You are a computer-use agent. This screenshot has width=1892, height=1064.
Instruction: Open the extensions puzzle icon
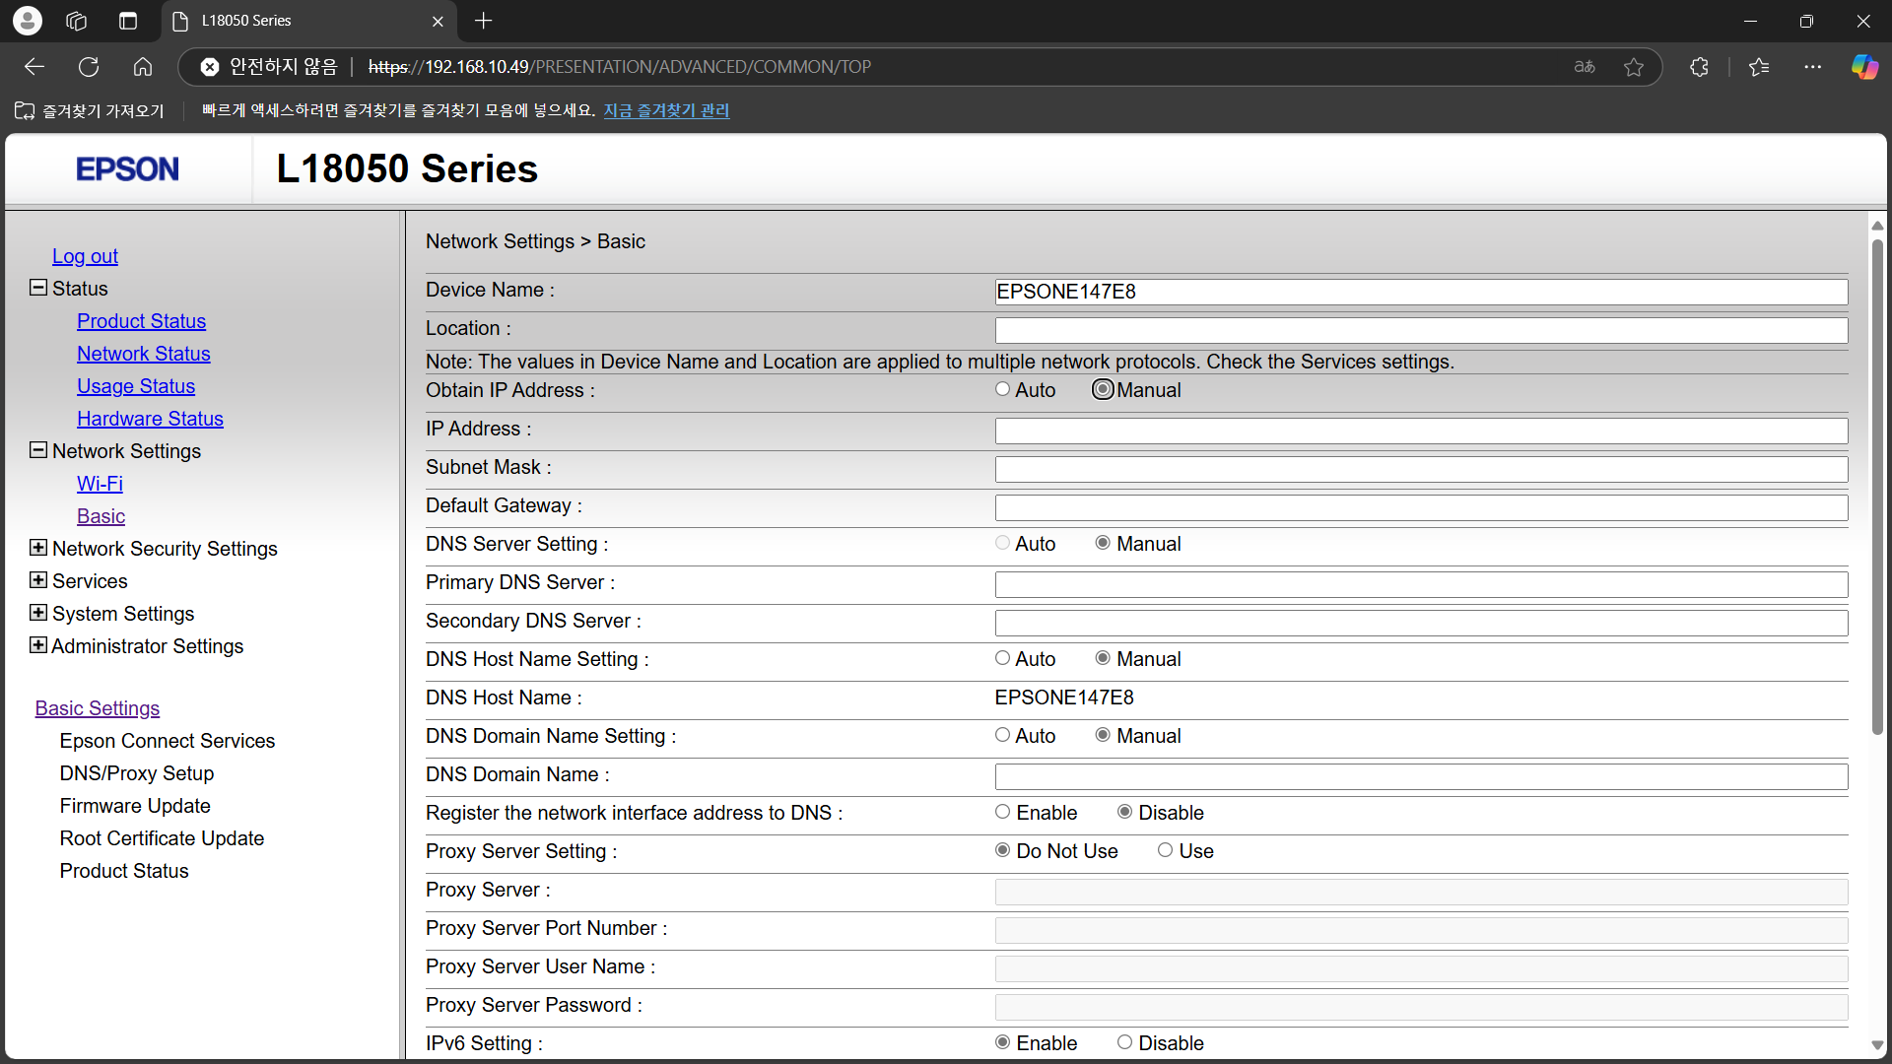pyautogui.click(x=1699, y=67)
